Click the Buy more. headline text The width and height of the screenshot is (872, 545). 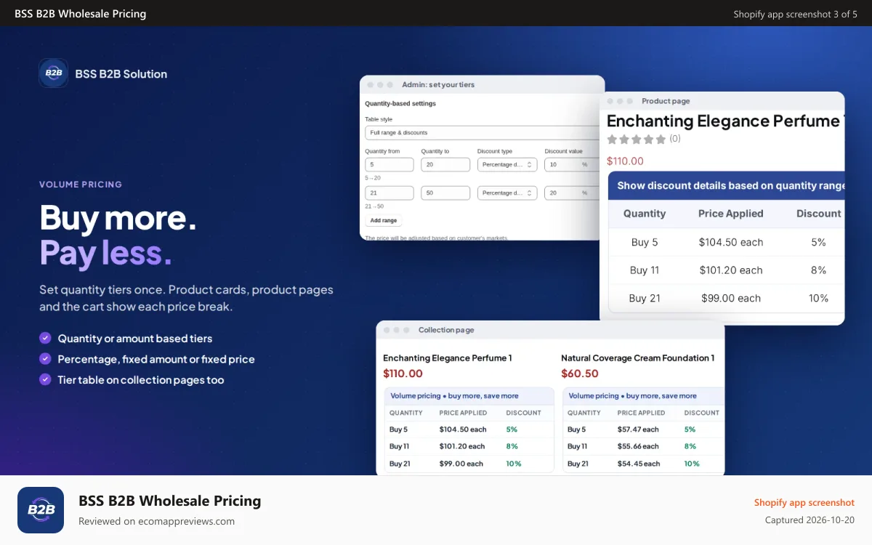(118, 217)
